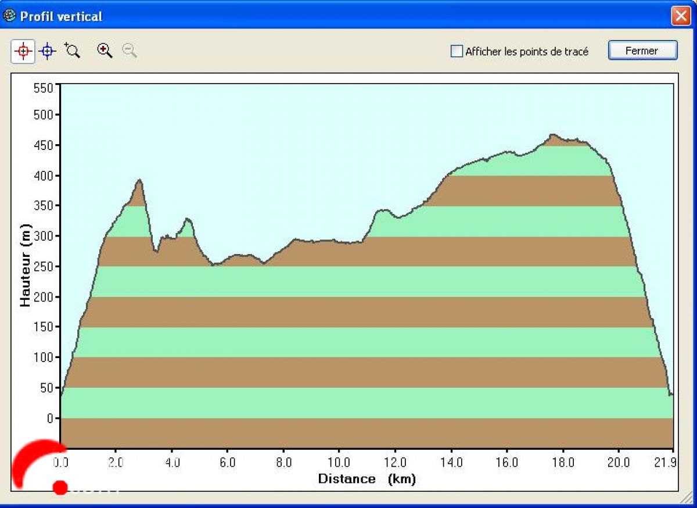Image resolution: width=697 pixels, height=508 pixels.
Task: Select the red crosshair measurement tool
Action: coord(23,51)
